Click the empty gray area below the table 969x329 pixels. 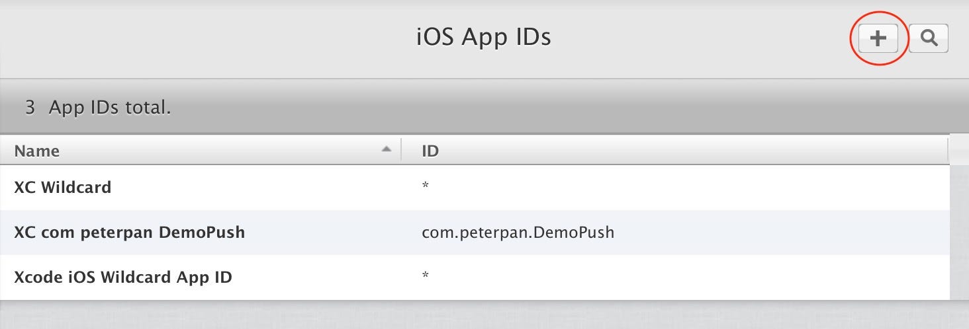(484, 316)
